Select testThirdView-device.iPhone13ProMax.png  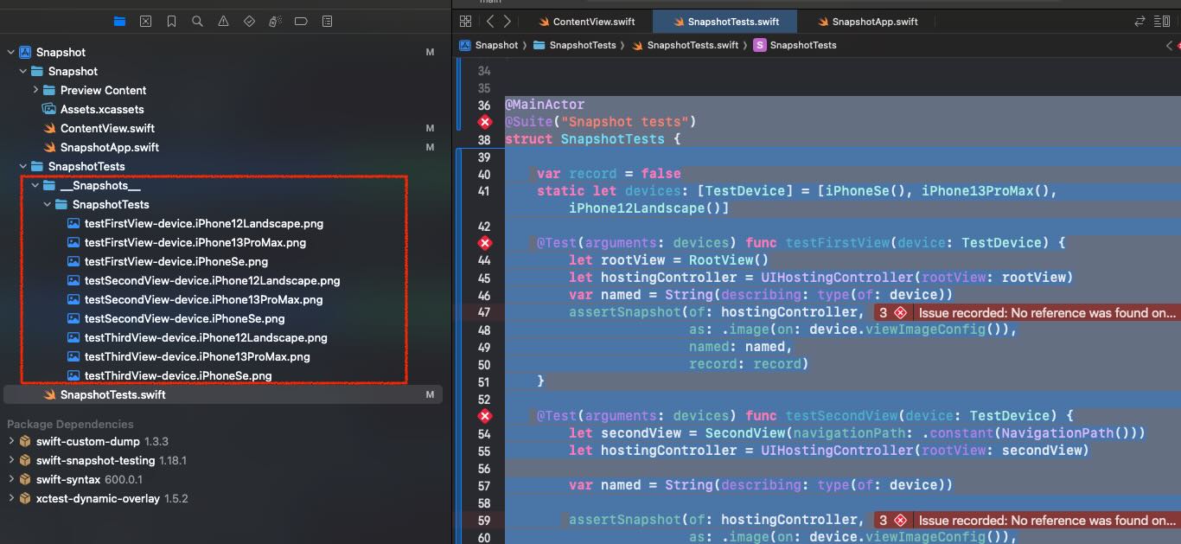click(188, 356)
